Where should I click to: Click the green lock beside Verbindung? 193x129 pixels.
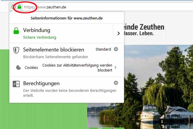pyautogui.click(x=16, y=31)
